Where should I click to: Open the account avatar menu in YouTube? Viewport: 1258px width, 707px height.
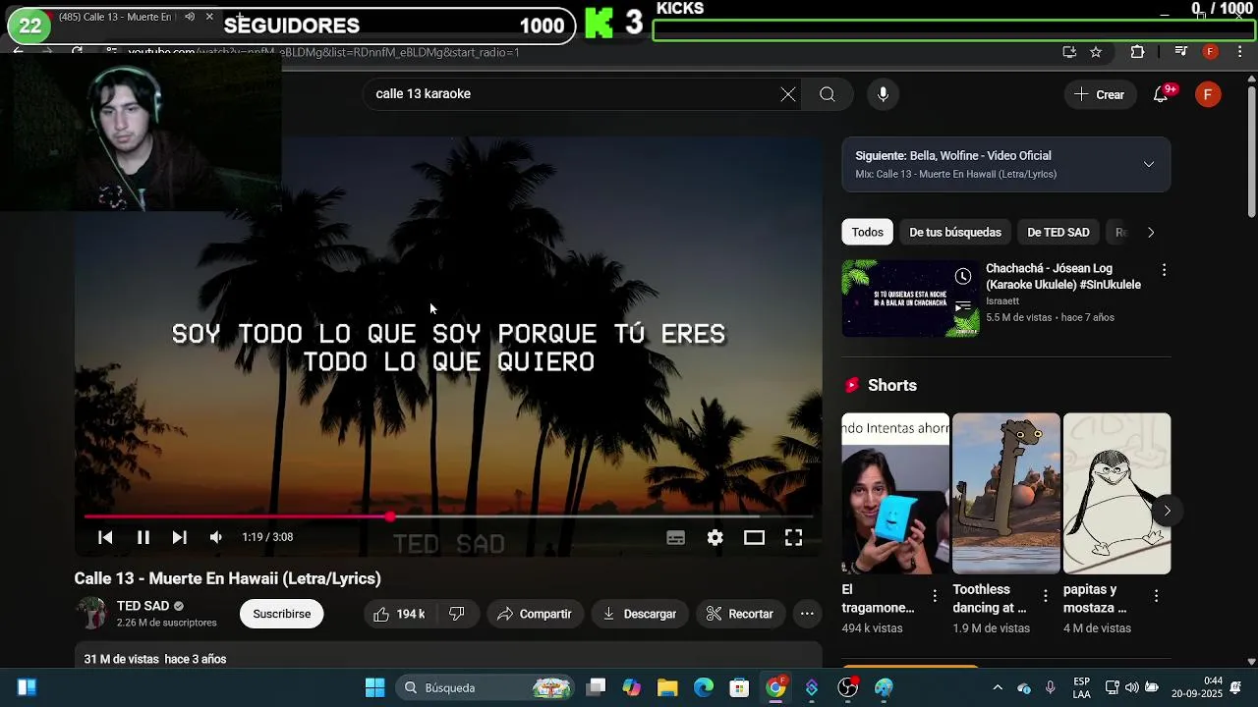pyautogui.click(x=1208, y=94)
